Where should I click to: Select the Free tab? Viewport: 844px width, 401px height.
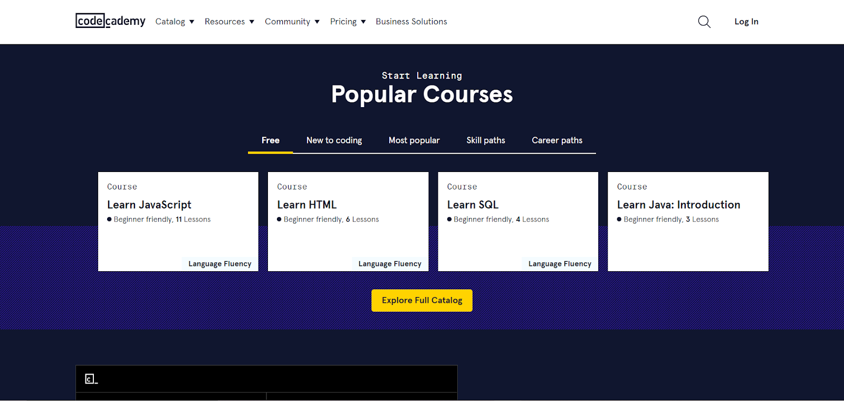point(271,140)
